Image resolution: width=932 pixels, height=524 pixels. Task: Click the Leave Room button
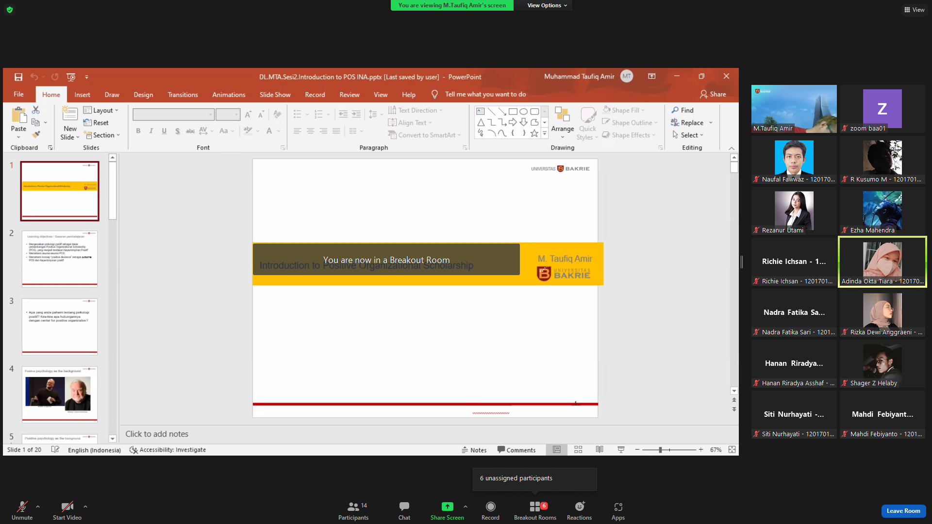903,511
